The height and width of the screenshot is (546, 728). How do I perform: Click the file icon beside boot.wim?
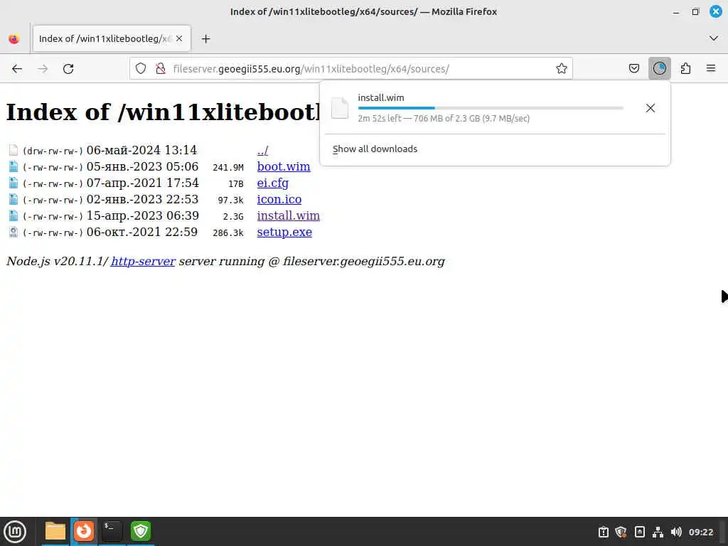(14, 166)
